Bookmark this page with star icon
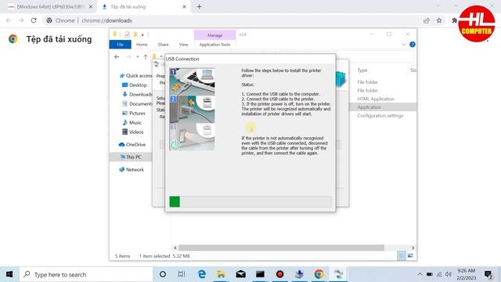501x282 pixels. 439,20
